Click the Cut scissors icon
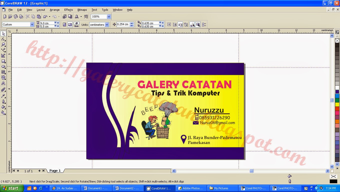The width and height of the screenshot is (340, 192). point(27,16)
